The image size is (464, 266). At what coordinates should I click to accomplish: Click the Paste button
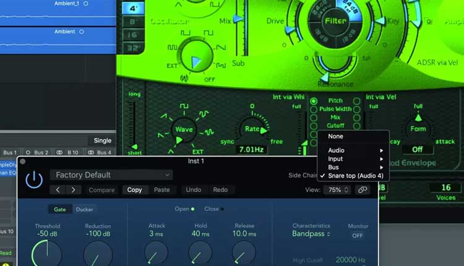[162, 190]
